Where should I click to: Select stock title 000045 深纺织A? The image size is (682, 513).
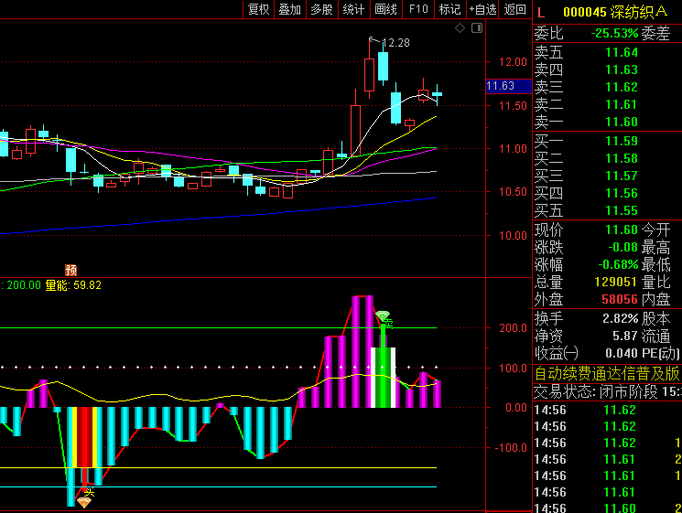coord(615,12)
